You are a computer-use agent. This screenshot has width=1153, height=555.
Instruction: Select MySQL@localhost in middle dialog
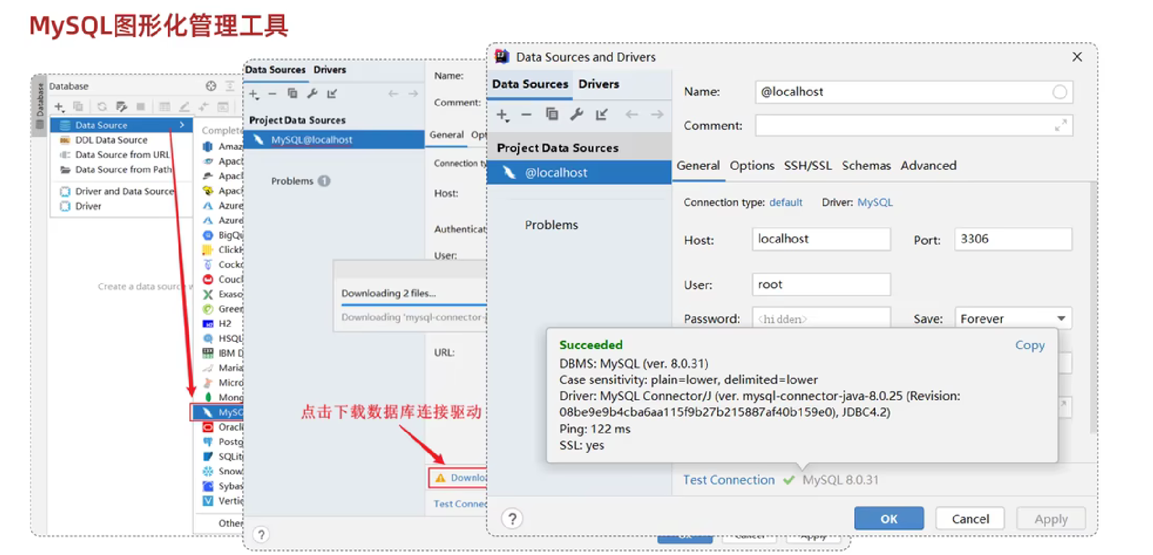point(334,140)
